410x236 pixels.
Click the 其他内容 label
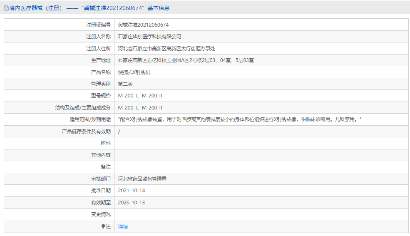[101, 155]
